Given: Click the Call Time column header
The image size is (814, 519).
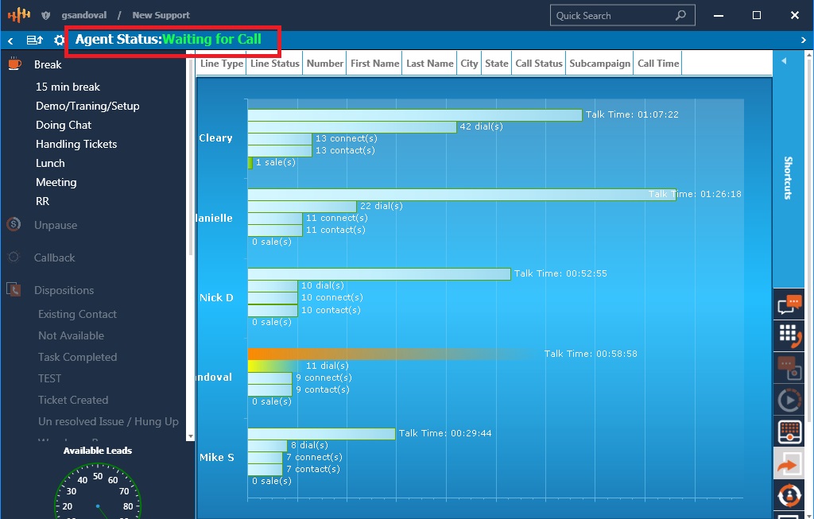Looking at the screenshot, I should click(657, 64).
